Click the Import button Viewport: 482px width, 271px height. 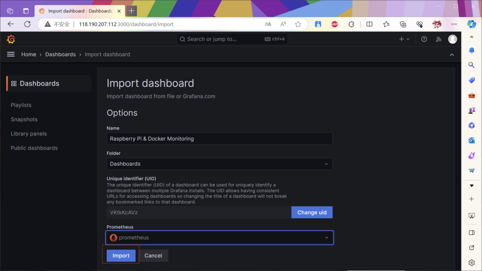point(121,255)
